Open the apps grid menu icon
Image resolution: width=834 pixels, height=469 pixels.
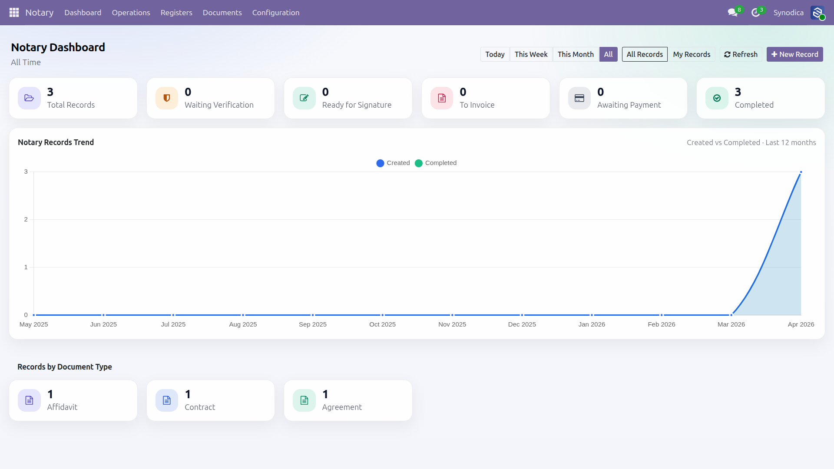(x=14, y=13)
